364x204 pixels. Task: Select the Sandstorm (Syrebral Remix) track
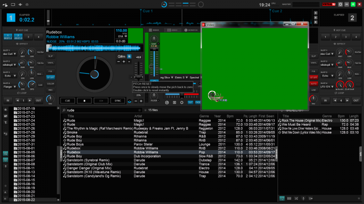pos(87,160)
